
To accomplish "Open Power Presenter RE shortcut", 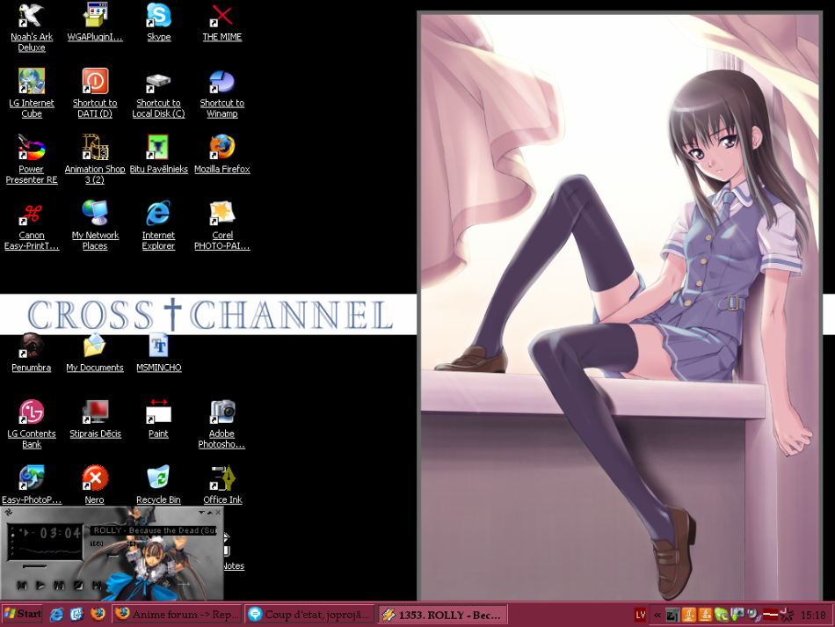I will coord(32,159).
